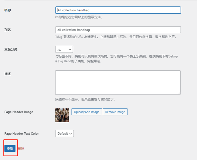Click the 别名 field showing all-collection-handbag

(x=118, y=30)
